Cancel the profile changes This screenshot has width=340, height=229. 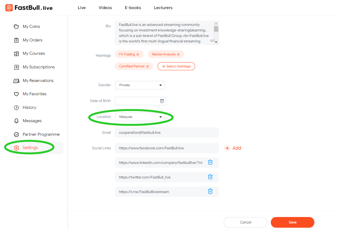pyautogui.click(x=246, y=222)
